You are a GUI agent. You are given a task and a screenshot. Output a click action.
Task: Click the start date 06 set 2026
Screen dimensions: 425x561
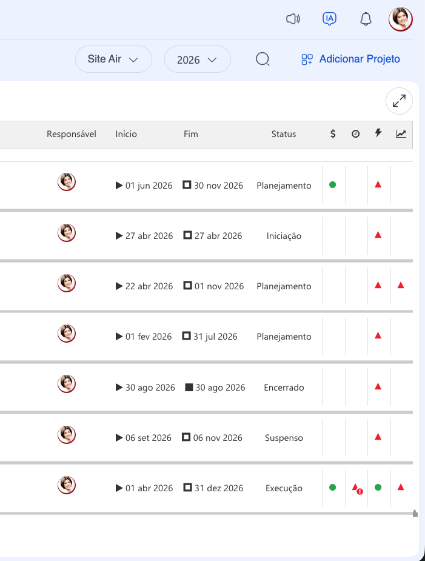[149, 438]
